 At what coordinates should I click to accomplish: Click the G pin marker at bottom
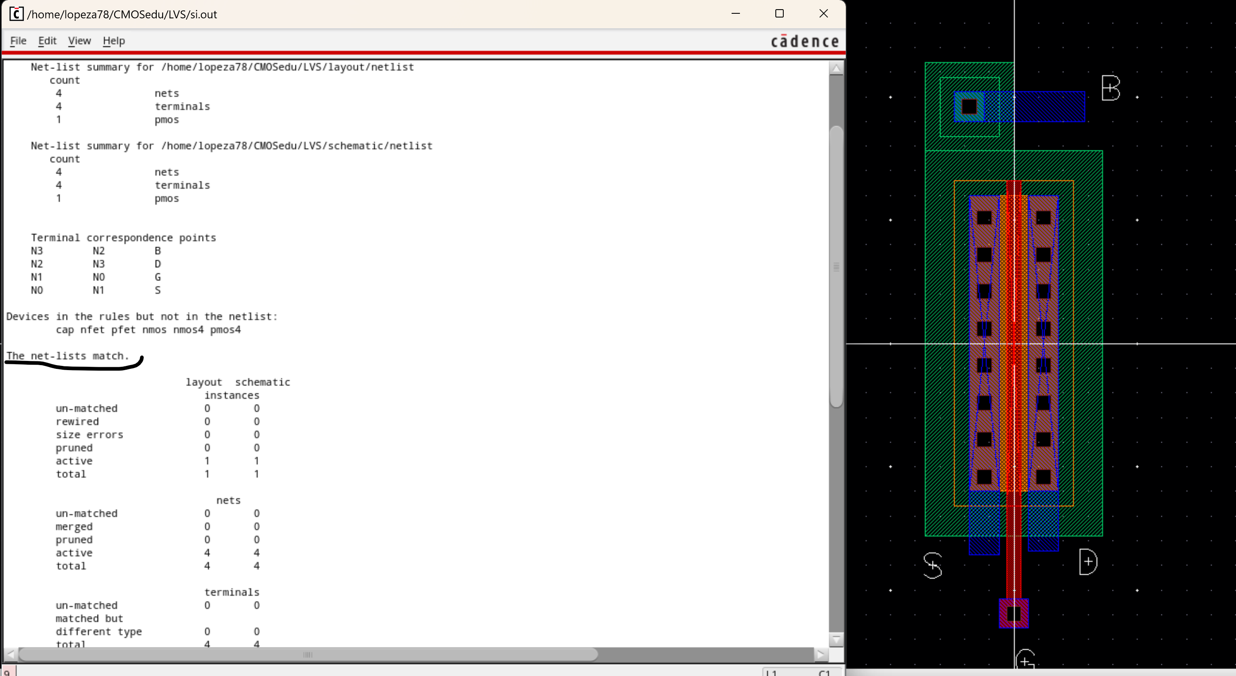coord(1025,661)
